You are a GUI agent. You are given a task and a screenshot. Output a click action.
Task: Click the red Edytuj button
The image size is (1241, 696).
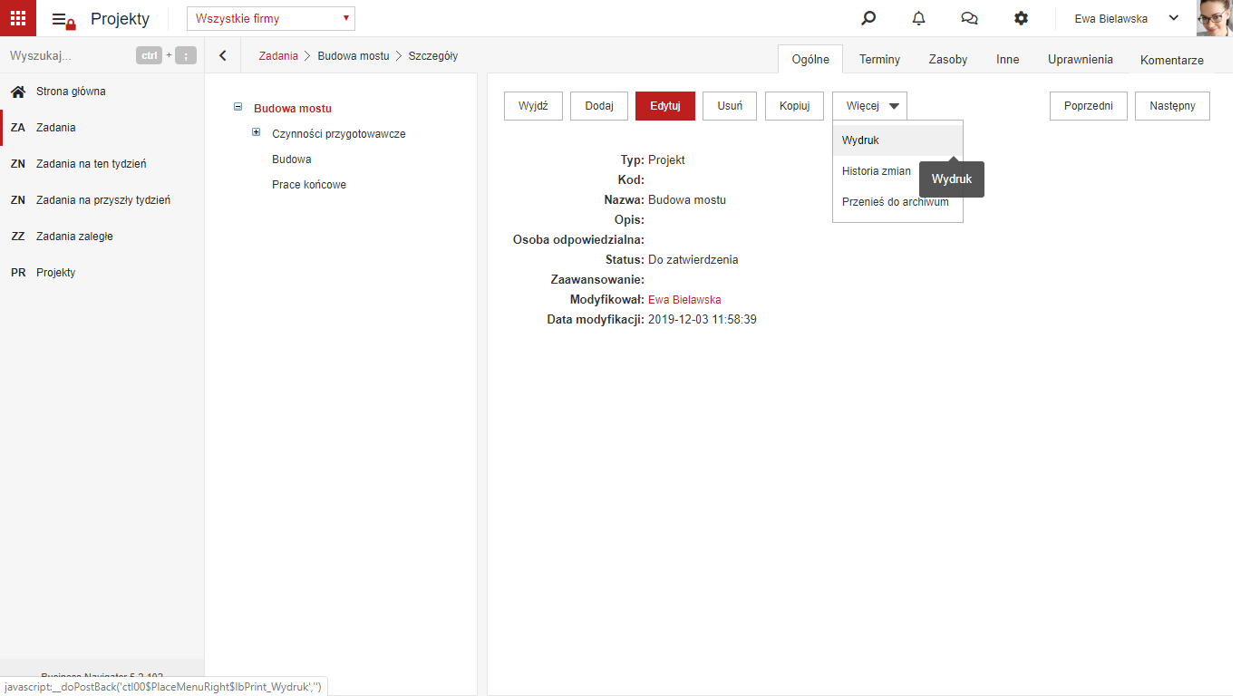pos(665,106)
